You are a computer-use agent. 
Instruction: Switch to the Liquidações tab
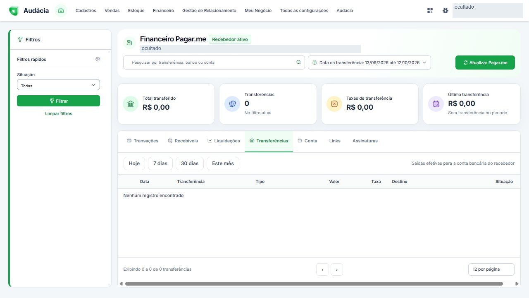(224, 141)
